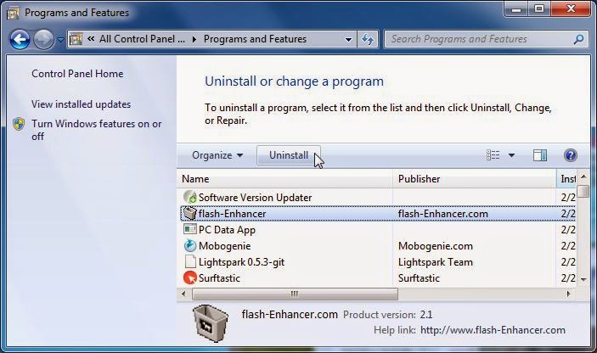Viewport: 597px width, 353px height.
Task: Click product version value '2.1'
Action: 426,315
